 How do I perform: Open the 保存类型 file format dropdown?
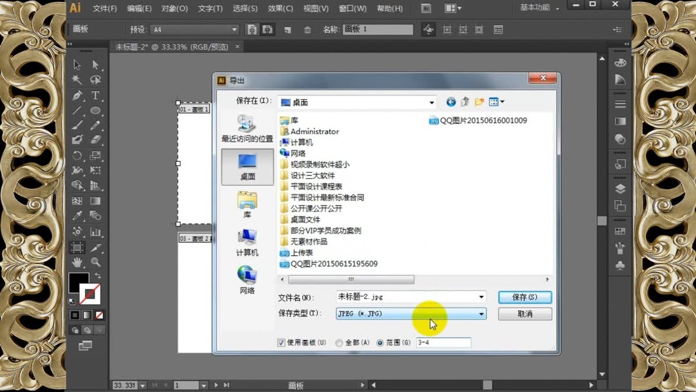[x=481, y=313]
